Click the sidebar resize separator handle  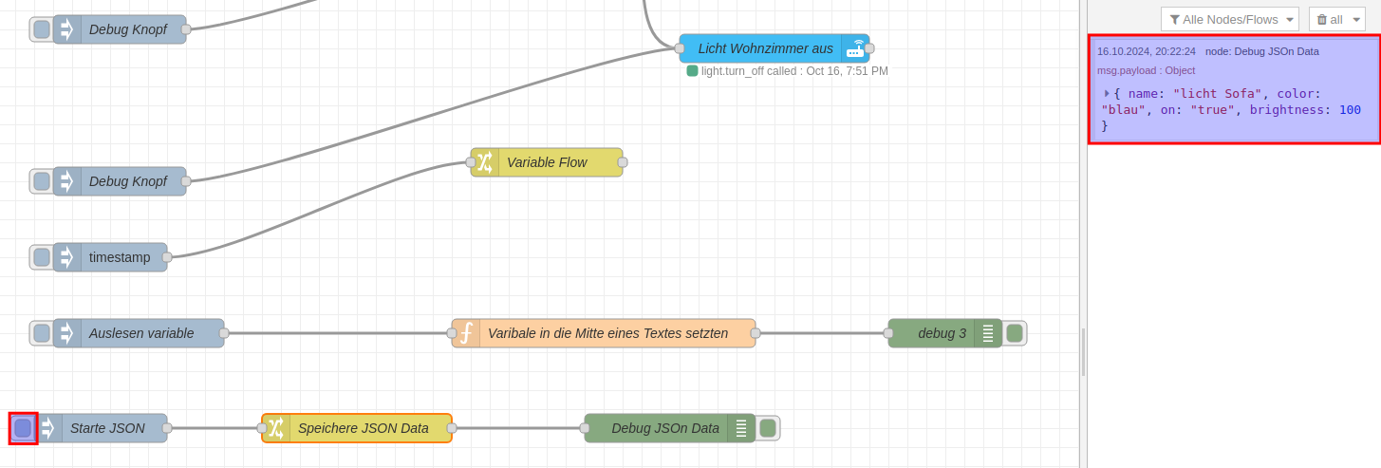point(1083,351)
